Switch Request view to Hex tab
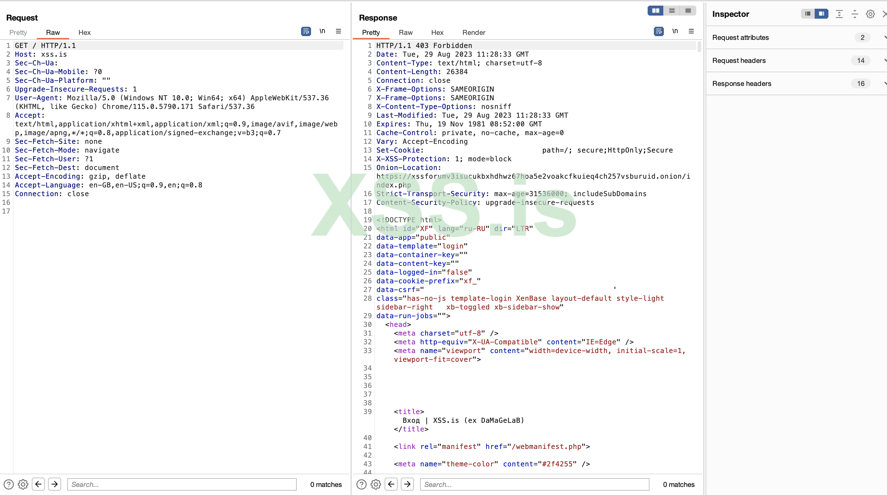Viewport: 887px width, 495px height. (x=84, y=32)
